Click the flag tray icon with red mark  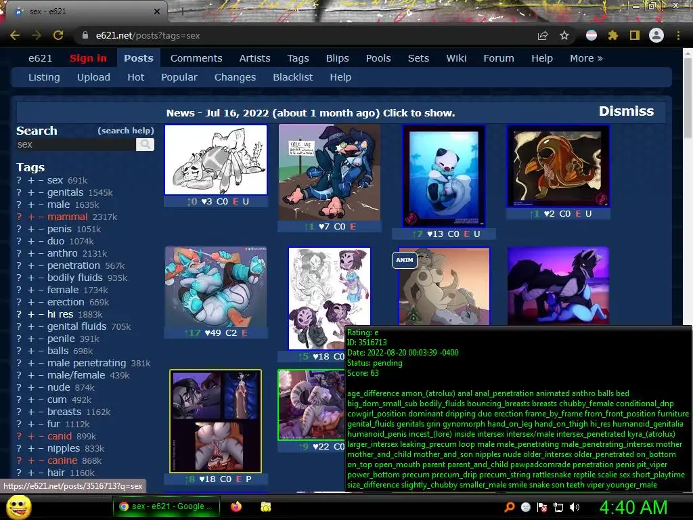pyautogui.click(x=542, y=507)
